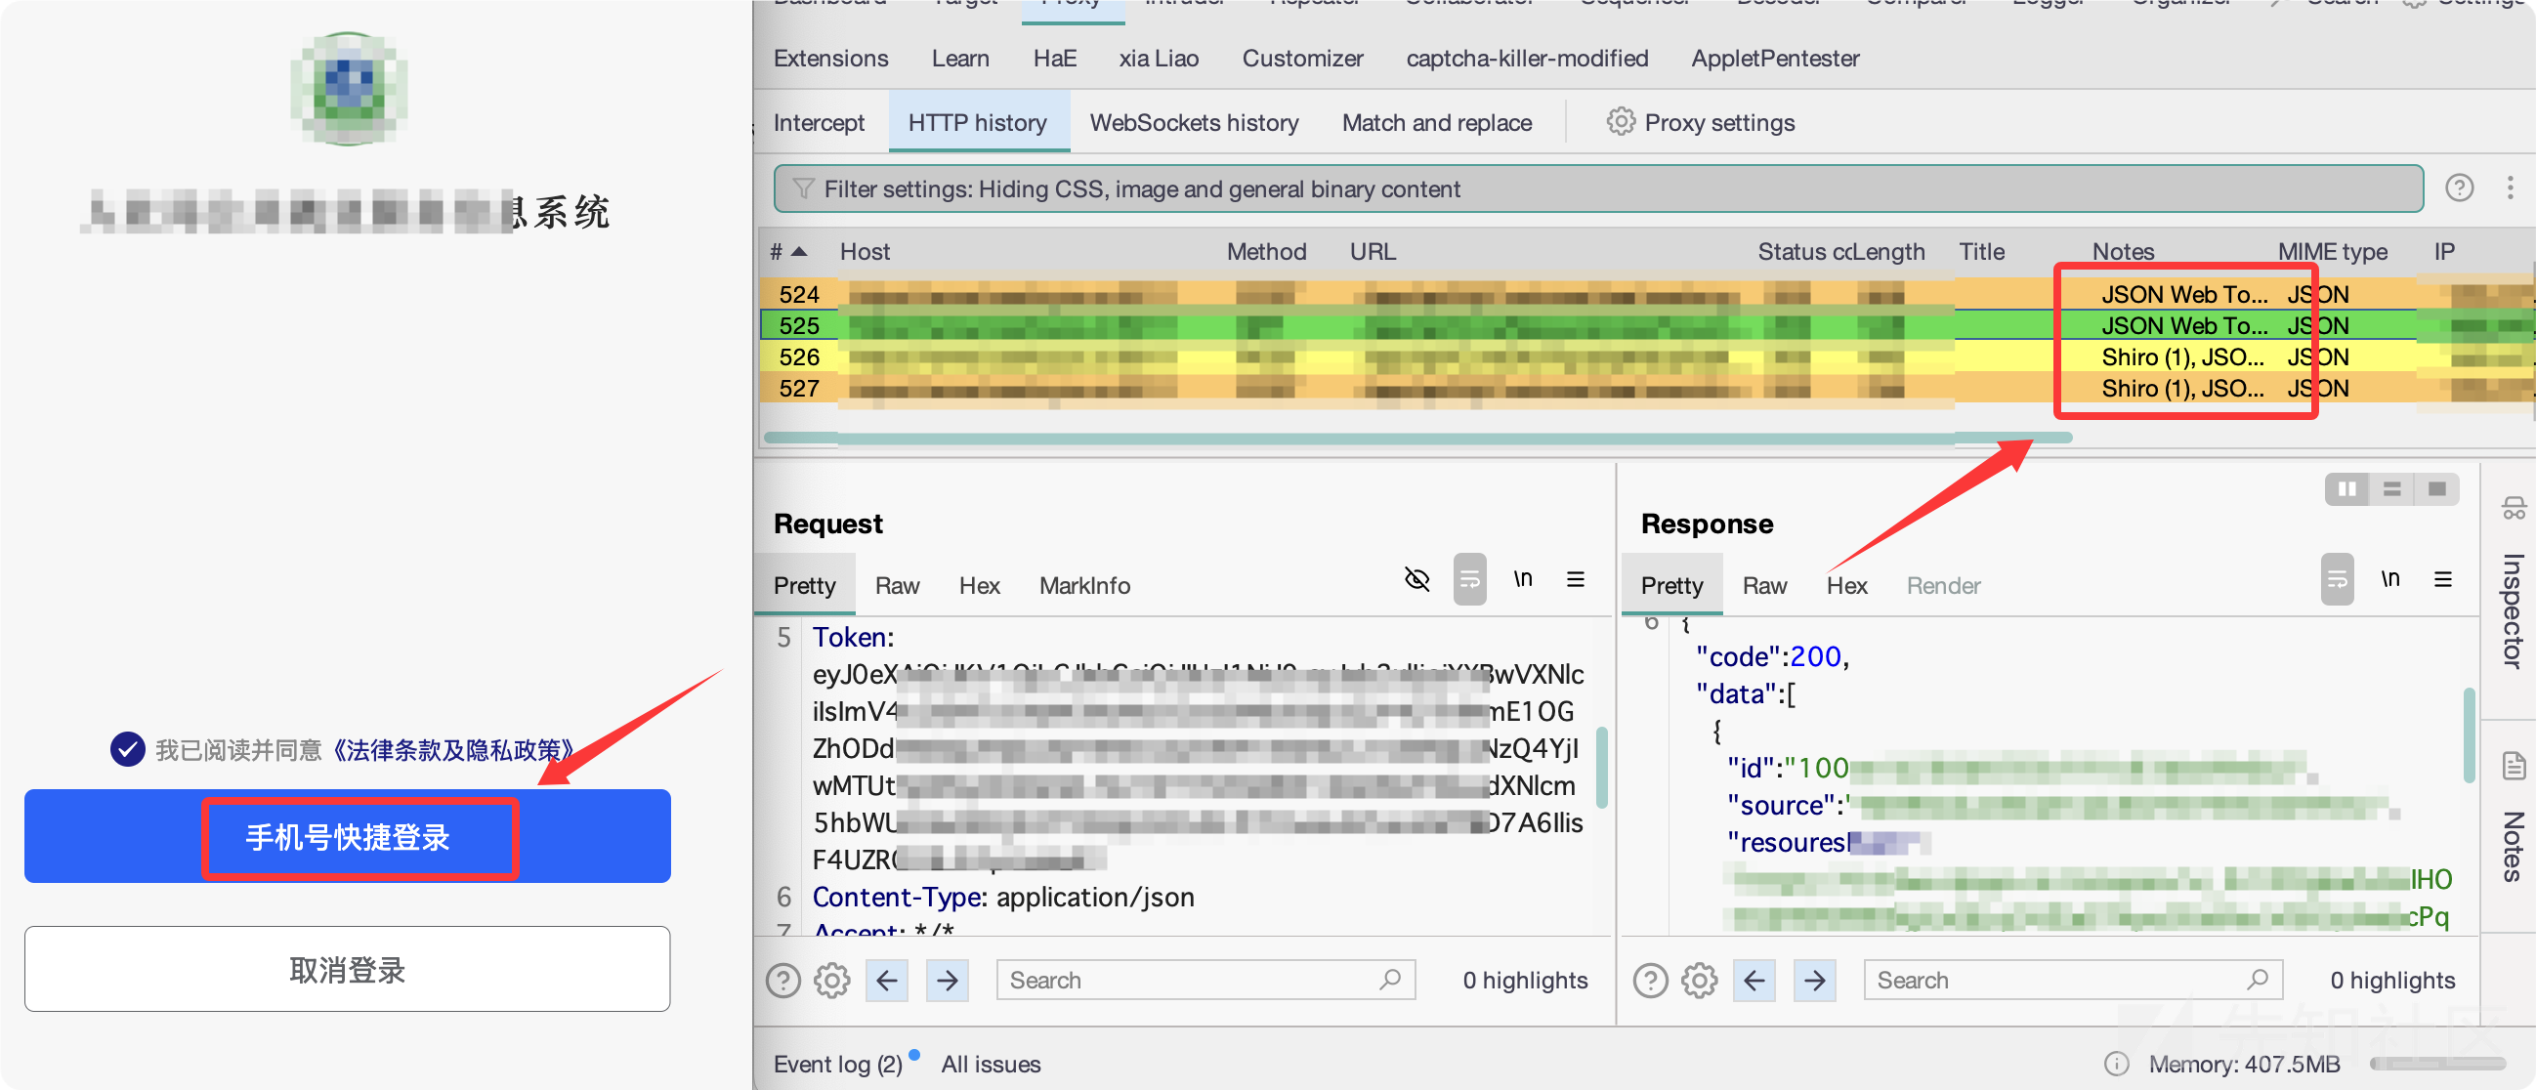Go to previous match in Request search
This screenshot has width=2536, height=1090.
click(886, 980)
